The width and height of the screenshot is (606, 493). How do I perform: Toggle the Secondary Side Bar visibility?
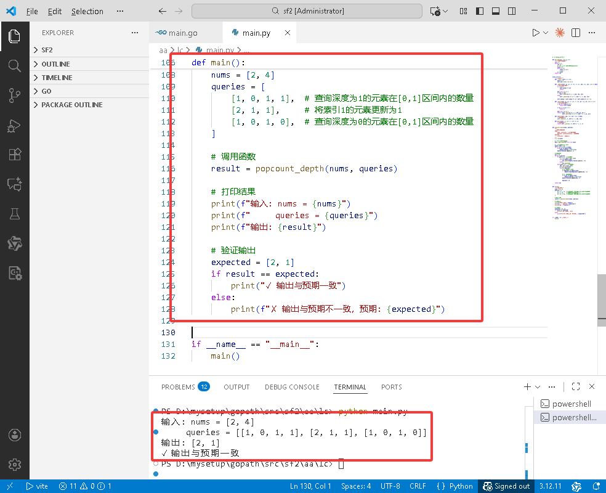coord(512,11)
